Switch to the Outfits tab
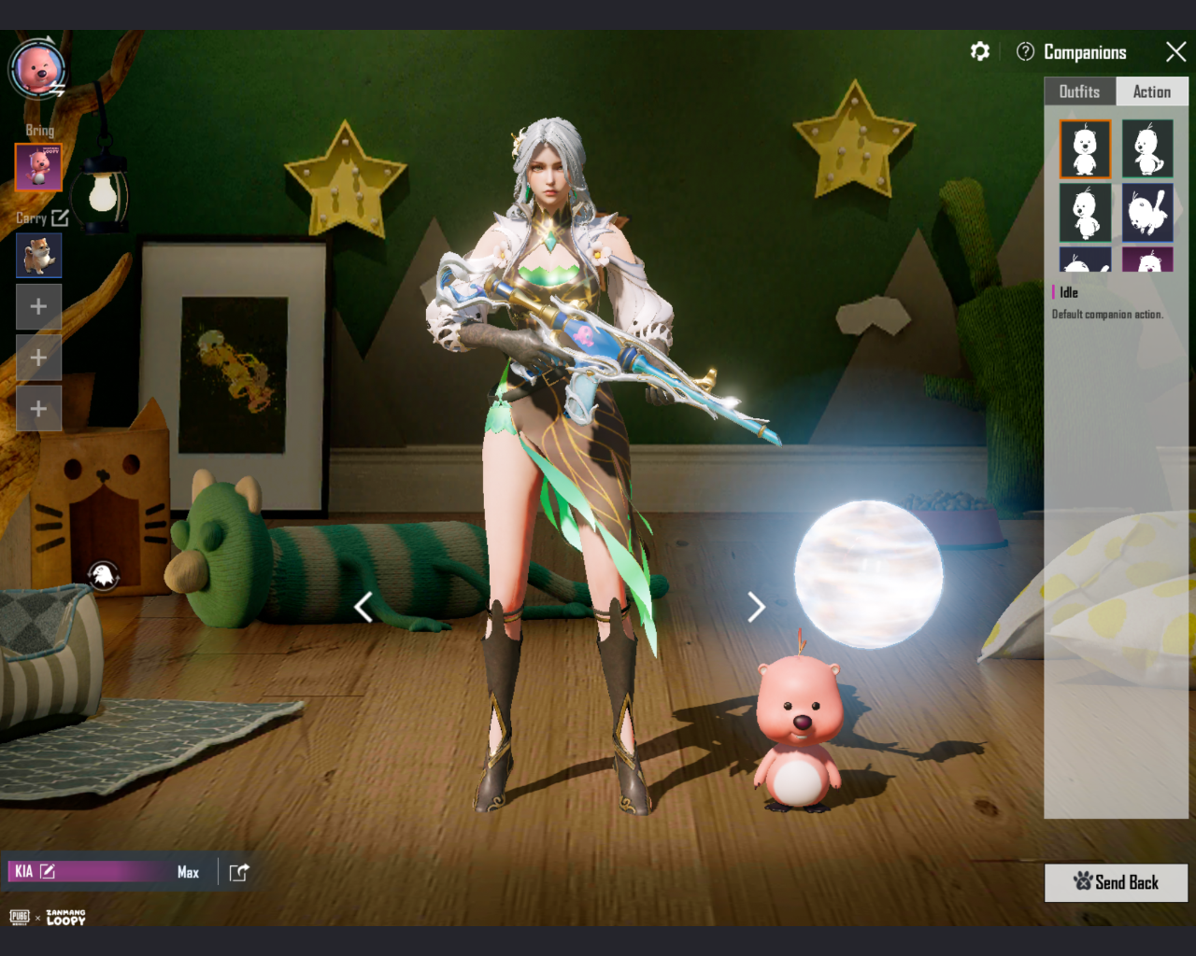Image resolution: width=1196 pixels, height=956 pixels. (1079, 91)
